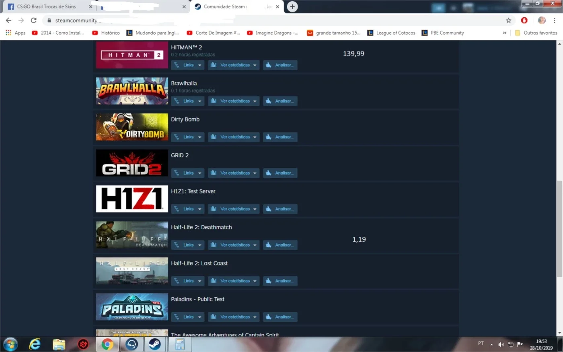The height and width of the screenshot is (352, 563).
Task: Open the GRID 2 game thumbnail
Action: (x=132, y=163)
